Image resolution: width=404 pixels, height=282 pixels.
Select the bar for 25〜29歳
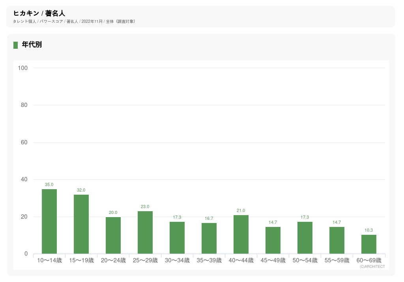tap(145, 232)
